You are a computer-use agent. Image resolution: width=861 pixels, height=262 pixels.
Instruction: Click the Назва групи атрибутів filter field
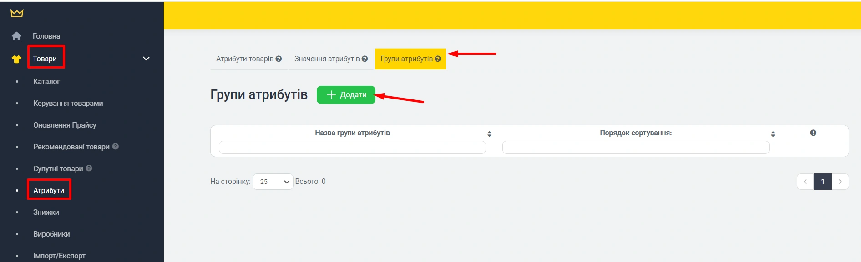tap(352, 148)
